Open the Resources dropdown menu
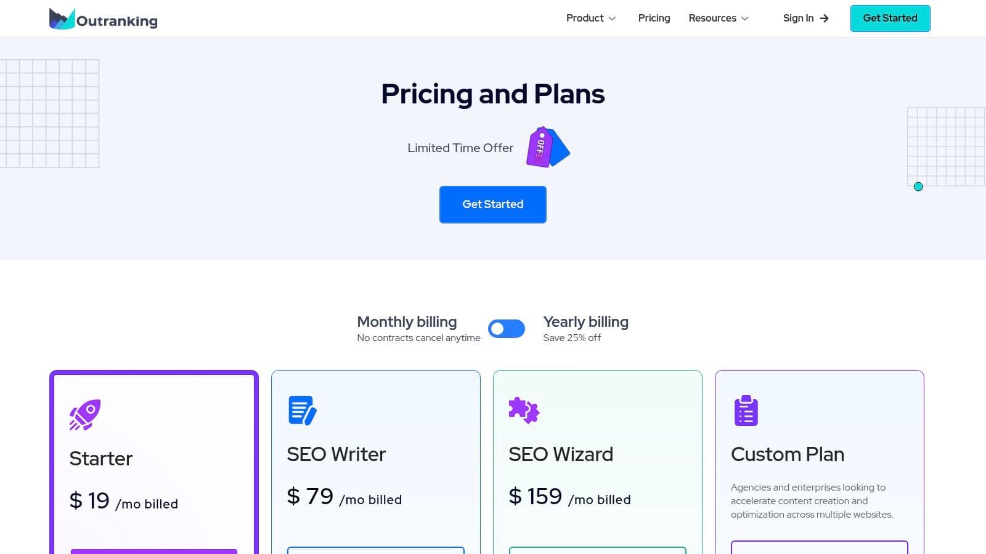Screen dimensions: 986x554 [718, 18]
